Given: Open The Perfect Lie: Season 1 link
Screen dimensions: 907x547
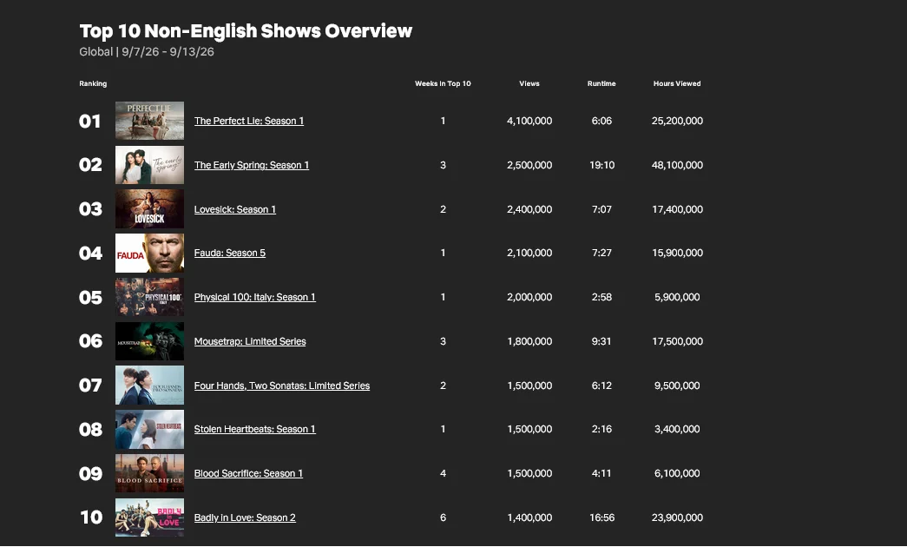Looking at the screenshot, I should (x=249, y=121).
